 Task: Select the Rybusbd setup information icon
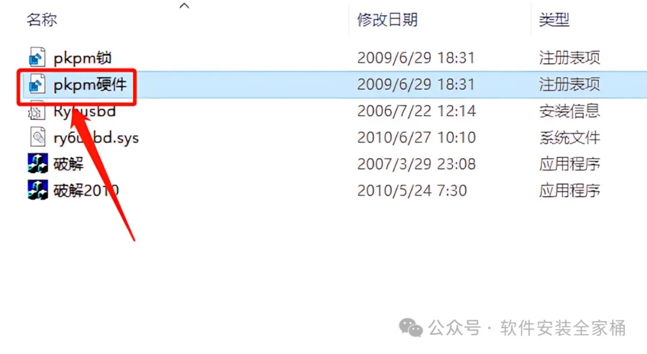click(37, 111)
